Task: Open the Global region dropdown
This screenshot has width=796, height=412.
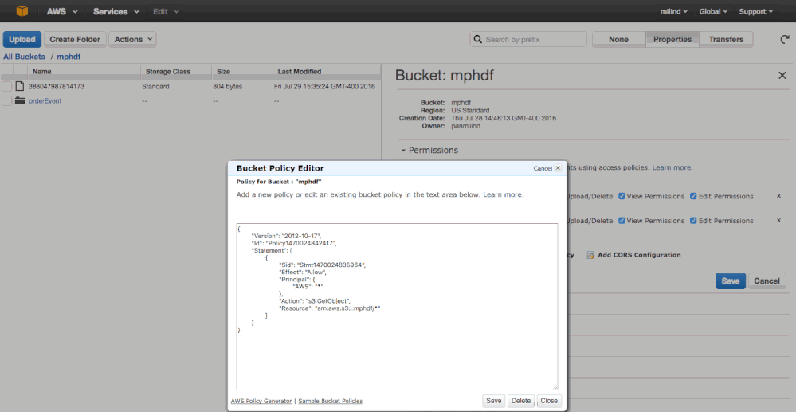Action: [713, 11]
